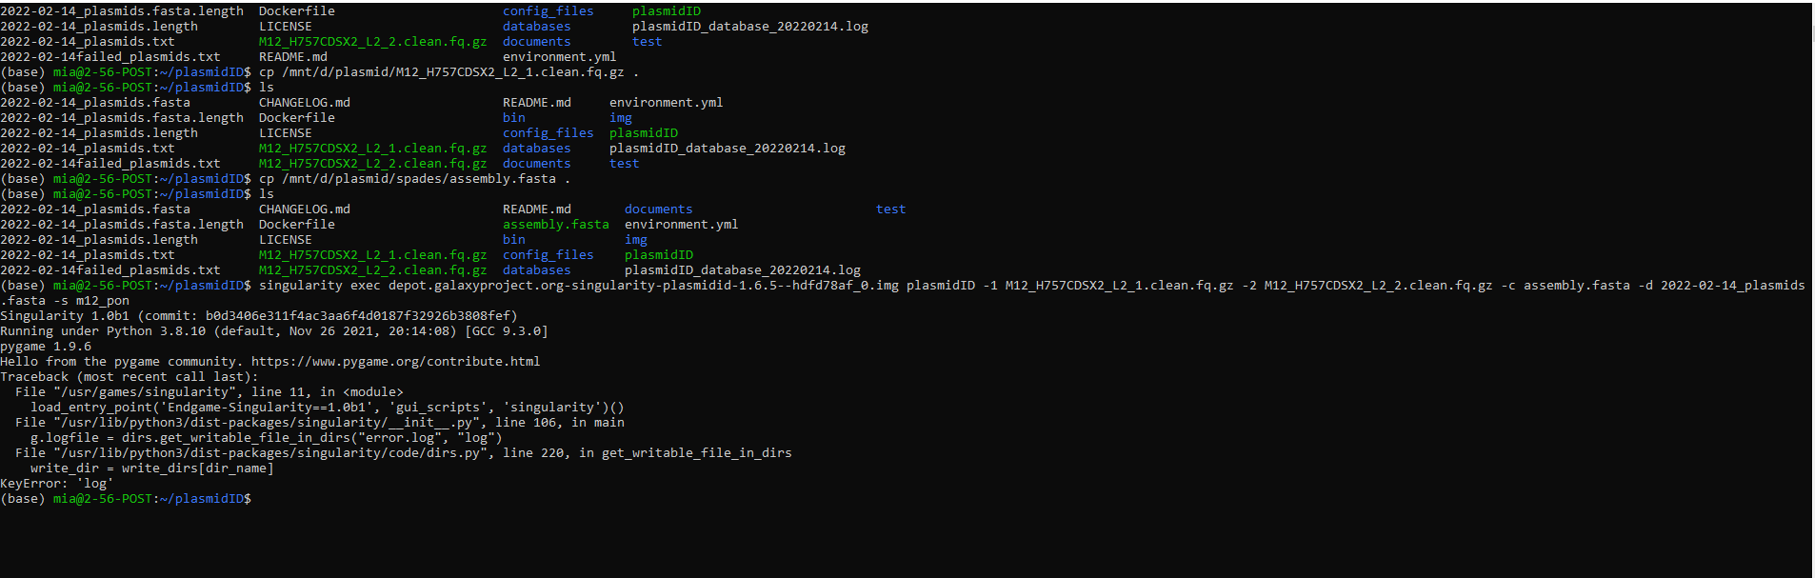The width and height of the screenshot is (1815, 578).
Task: Select the '[GCC 9.3.0]' compiler text
Action: pyautogui.click(x=507, y=331)
